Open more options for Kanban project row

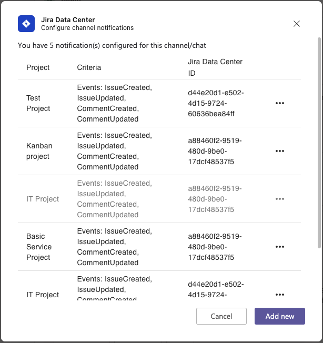pos(280,151)
